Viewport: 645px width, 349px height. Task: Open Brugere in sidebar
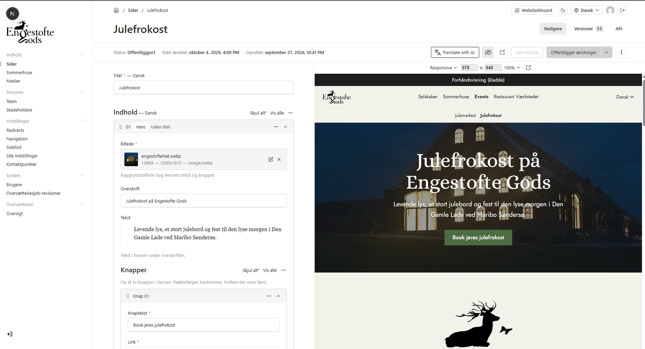(x=14, y=185)
